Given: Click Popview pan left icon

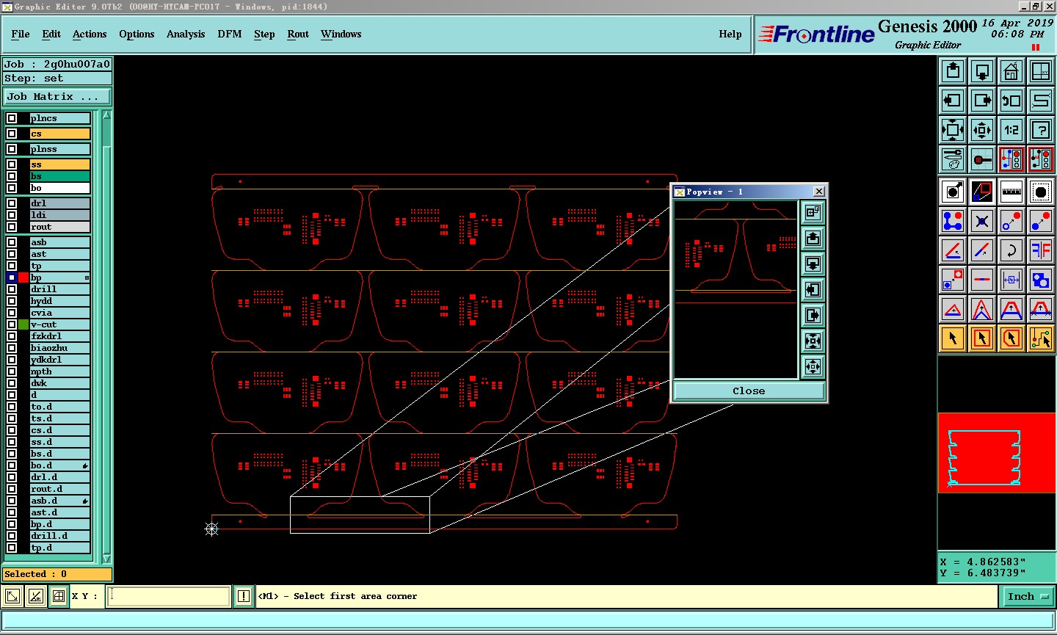Looking at the screenshot, I should [813, 290].
